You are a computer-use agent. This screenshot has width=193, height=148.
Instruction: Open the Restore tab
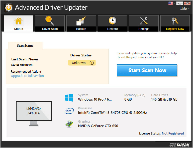coord(113,24)
